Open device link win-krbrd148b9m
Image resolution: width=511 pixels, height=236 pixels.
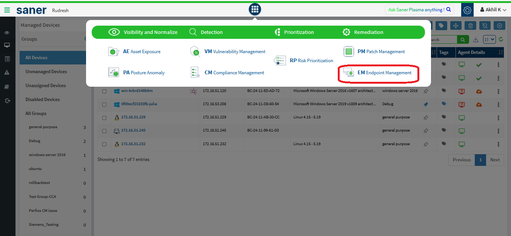coord(137,91)
